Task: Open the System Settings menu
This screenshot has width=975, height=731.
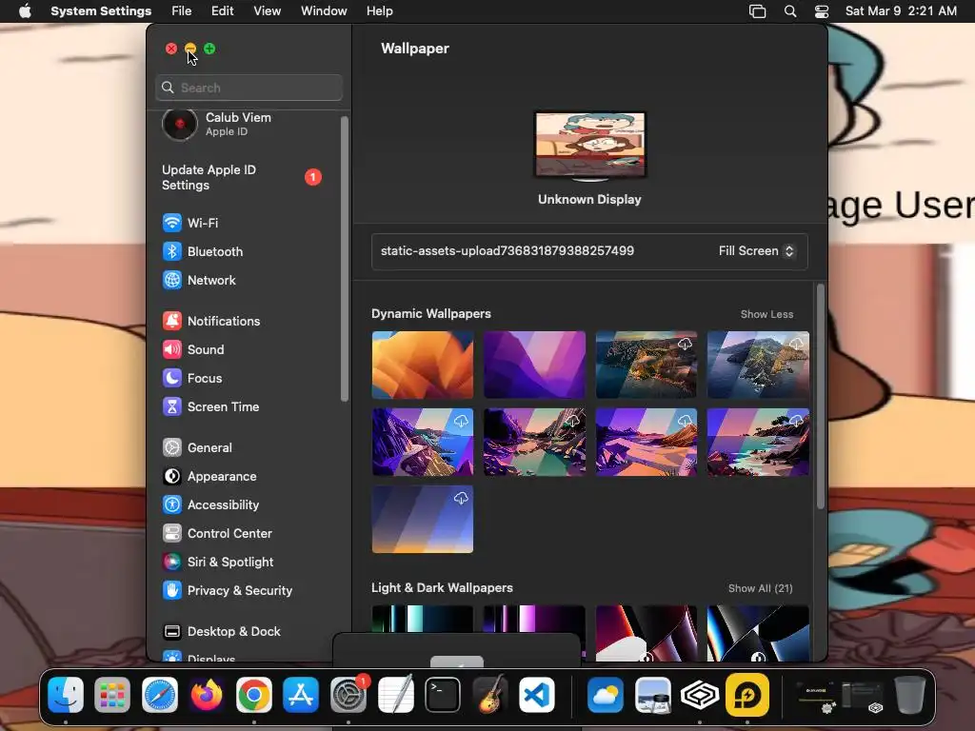Action: (101, 11)
